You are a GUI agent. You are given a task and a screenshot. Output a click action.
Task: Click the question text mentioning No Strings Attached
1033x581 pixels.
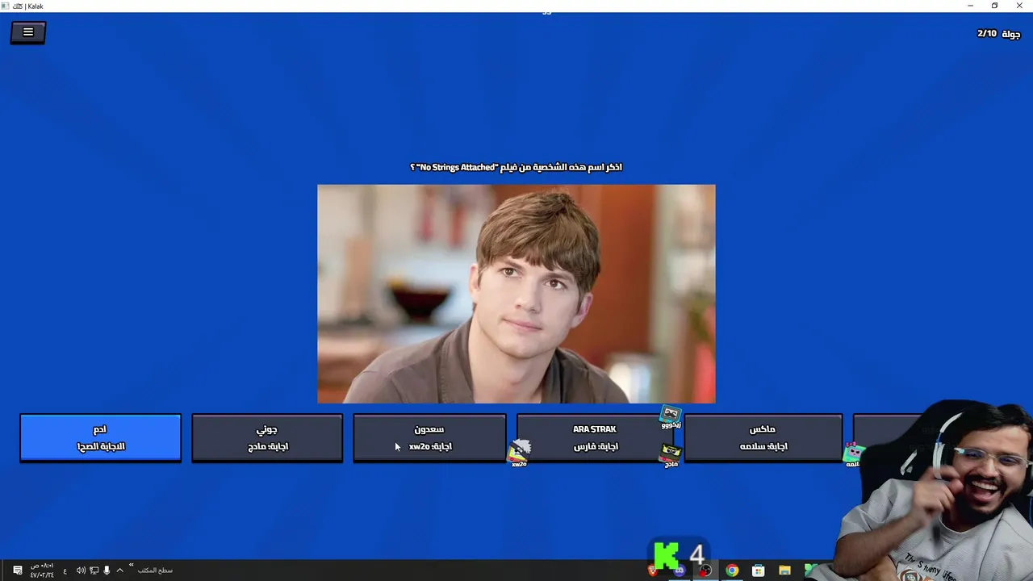click(x=516, y=167)
